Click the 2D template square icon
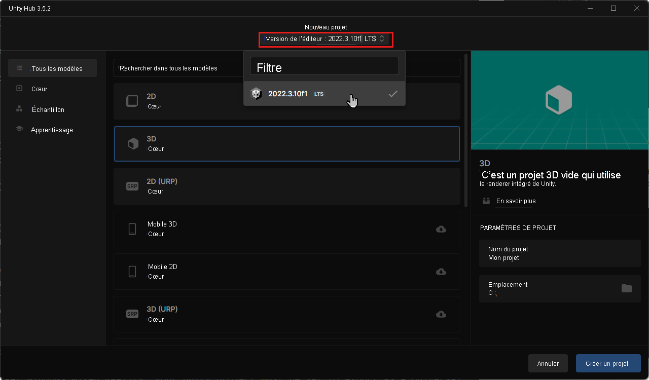Viewport: 649px width, 380px height. click(132, 101)
